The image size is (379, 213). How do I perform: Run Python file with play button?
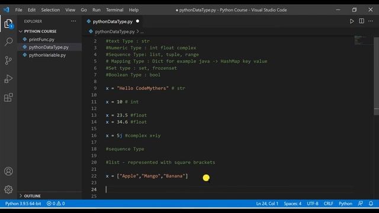[x=352, y=21]
